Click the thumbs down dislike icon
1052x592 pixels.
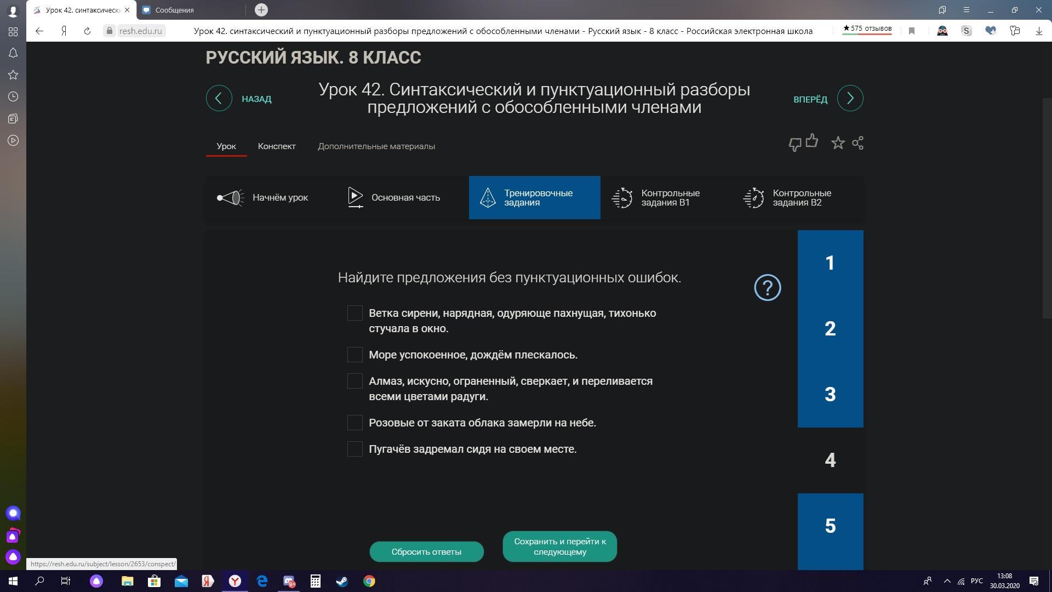794,145
